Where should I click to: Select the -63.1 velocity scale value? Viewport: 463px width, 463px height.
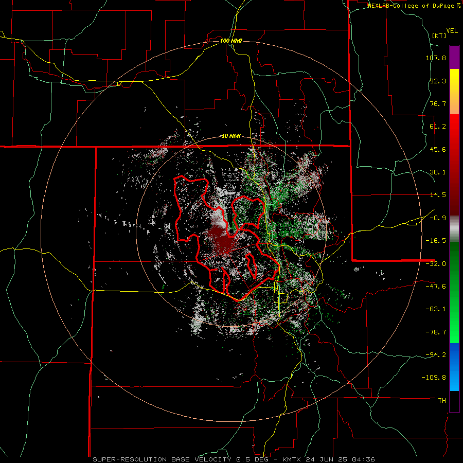(x=436, y=309)
